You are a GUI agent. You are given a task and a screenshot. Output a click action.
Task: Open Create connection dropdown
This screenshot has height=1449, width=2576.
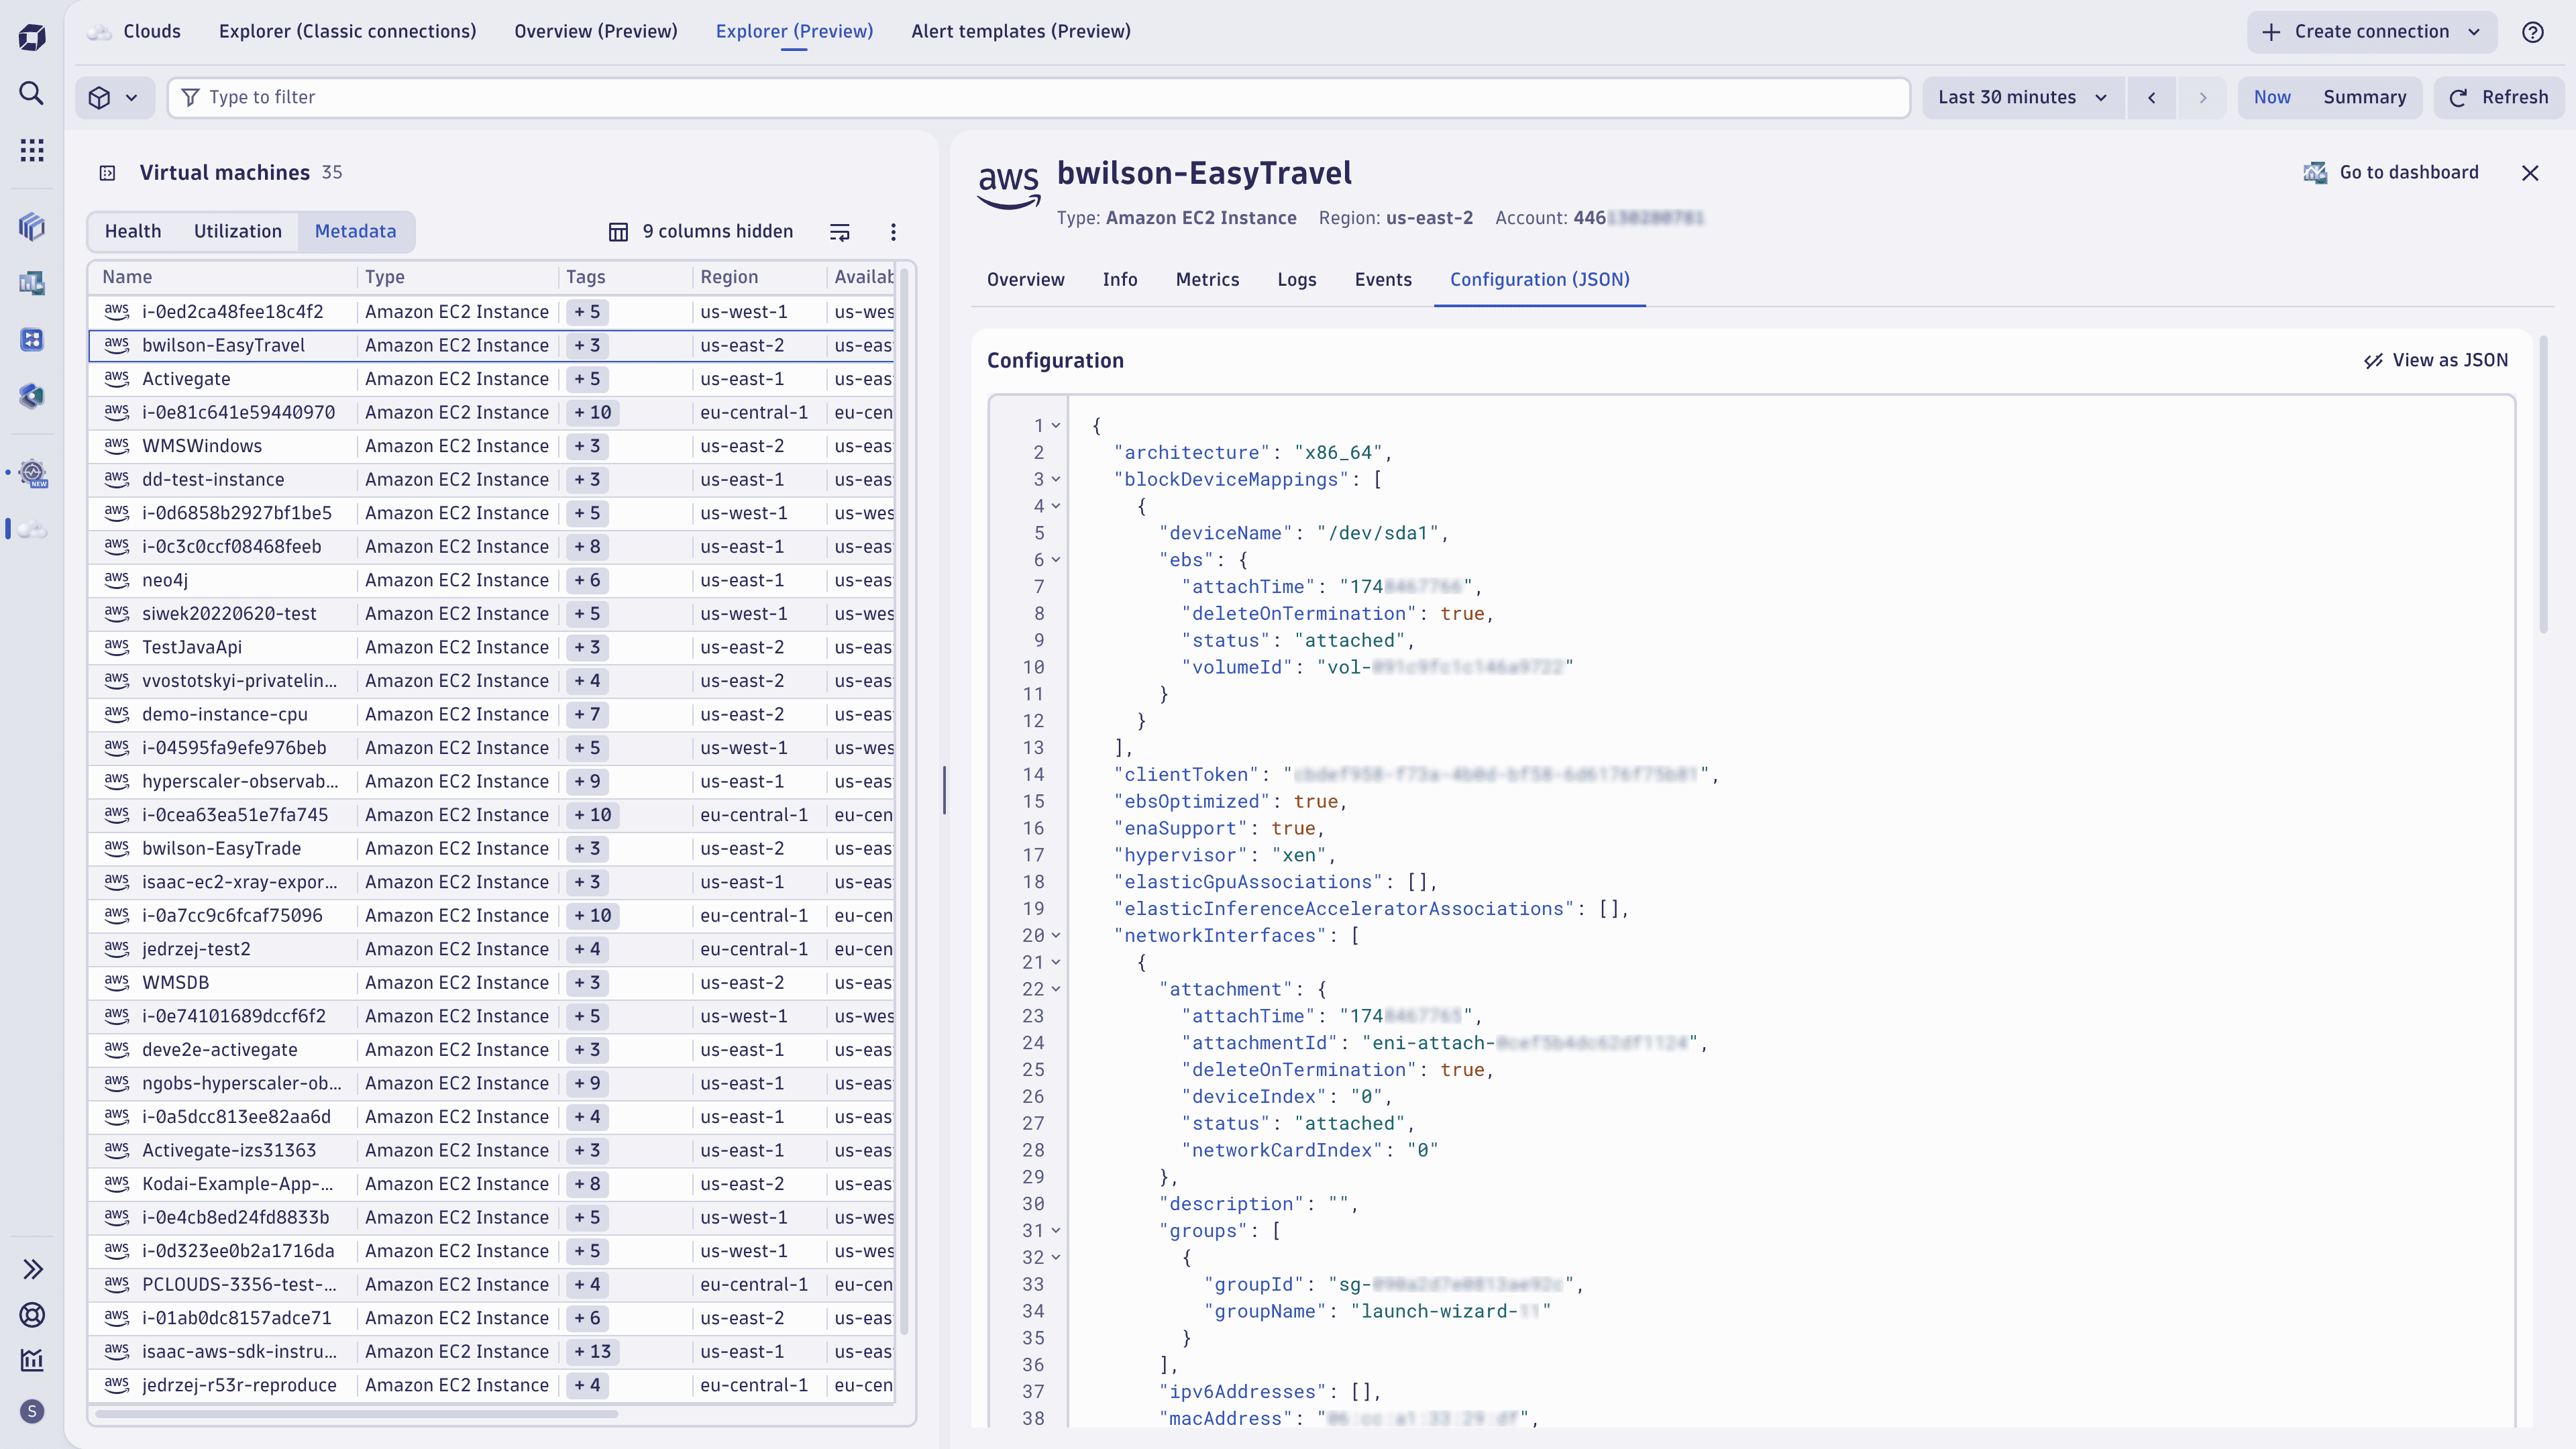2372,32
